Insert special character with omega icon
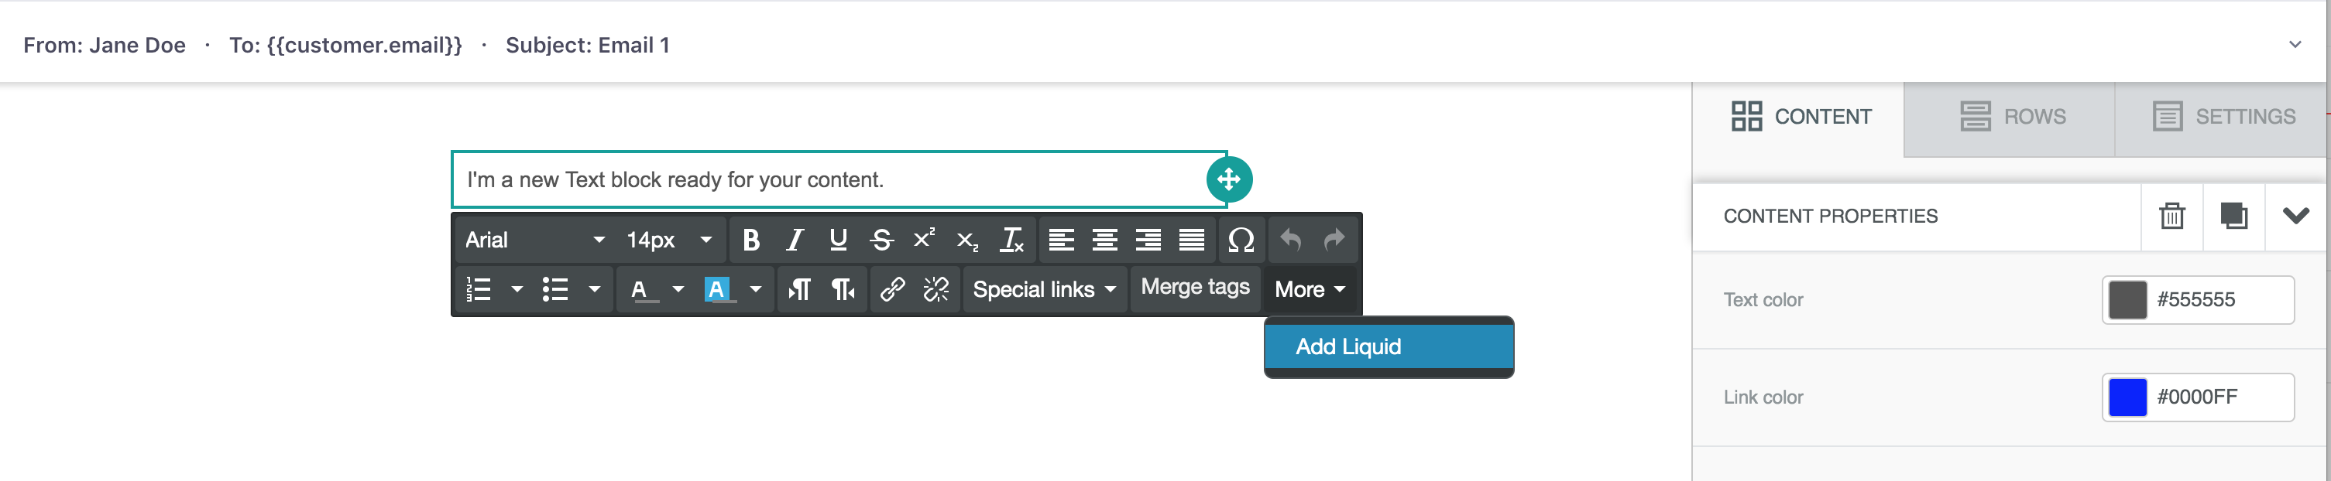The height and width of the screenshot is (481, 2331). (1241, 240)
